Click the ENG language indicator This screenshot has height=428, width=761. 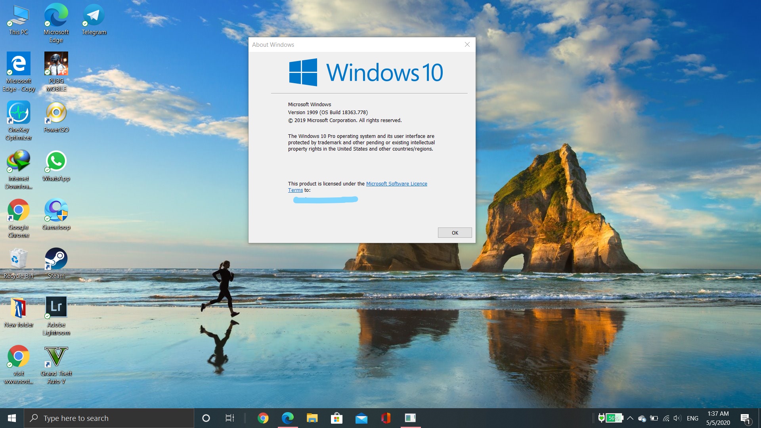(692, 418)
